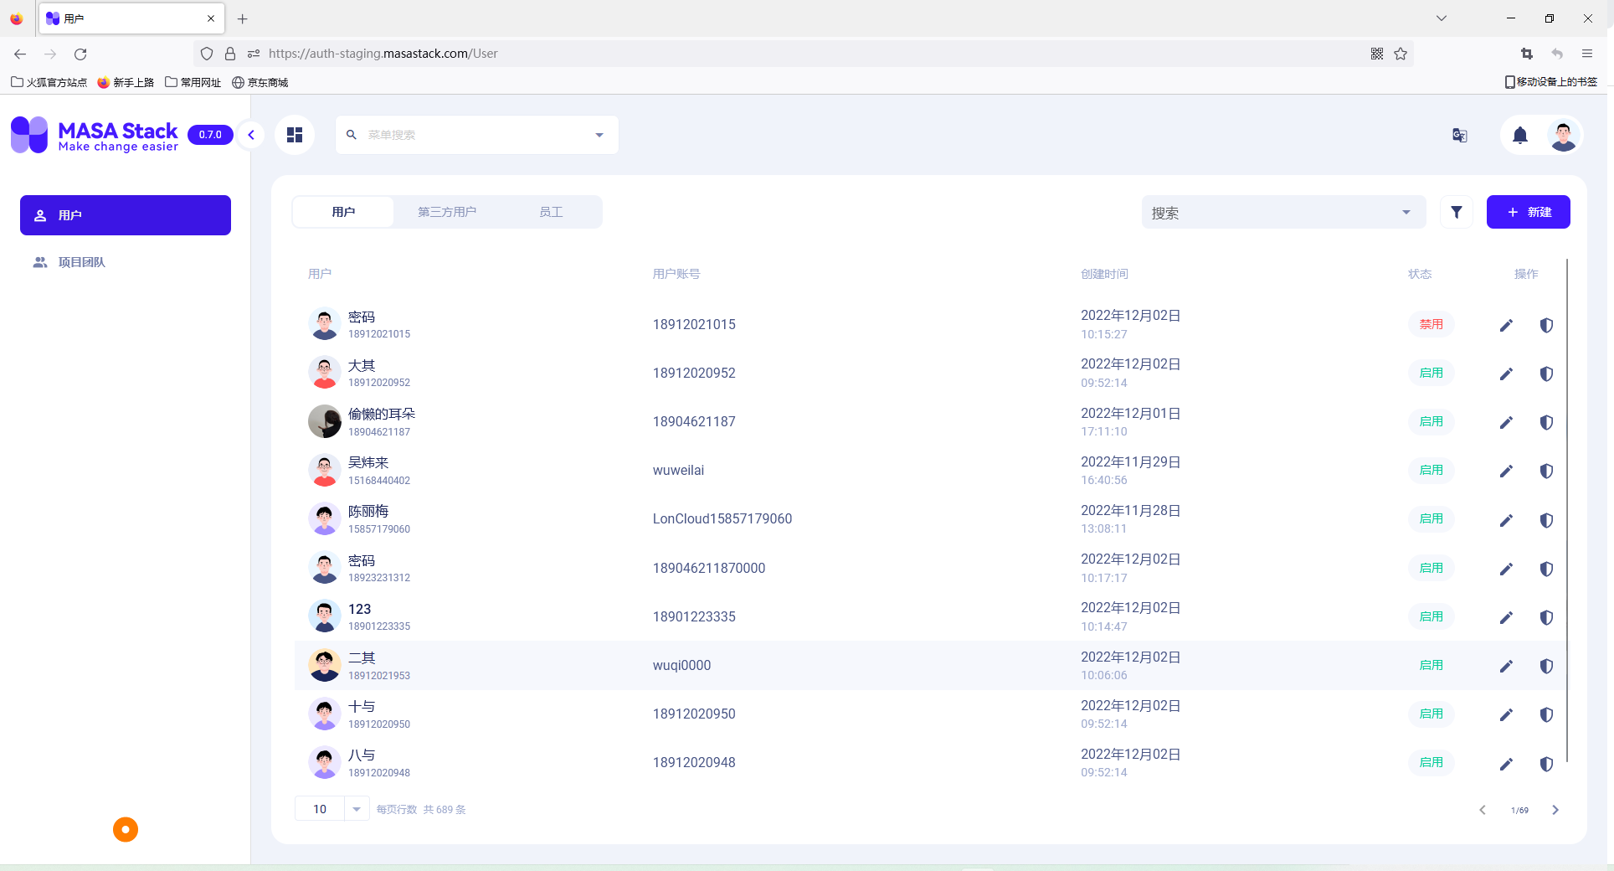
Task: Select the 用户 icon in the left sidebar
Action: [40, 215]
